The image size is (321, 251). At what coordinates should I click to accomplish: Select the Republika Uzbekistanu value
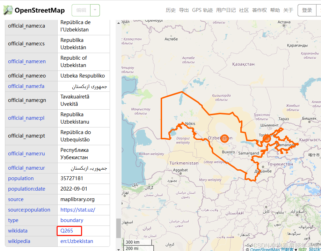75,118
